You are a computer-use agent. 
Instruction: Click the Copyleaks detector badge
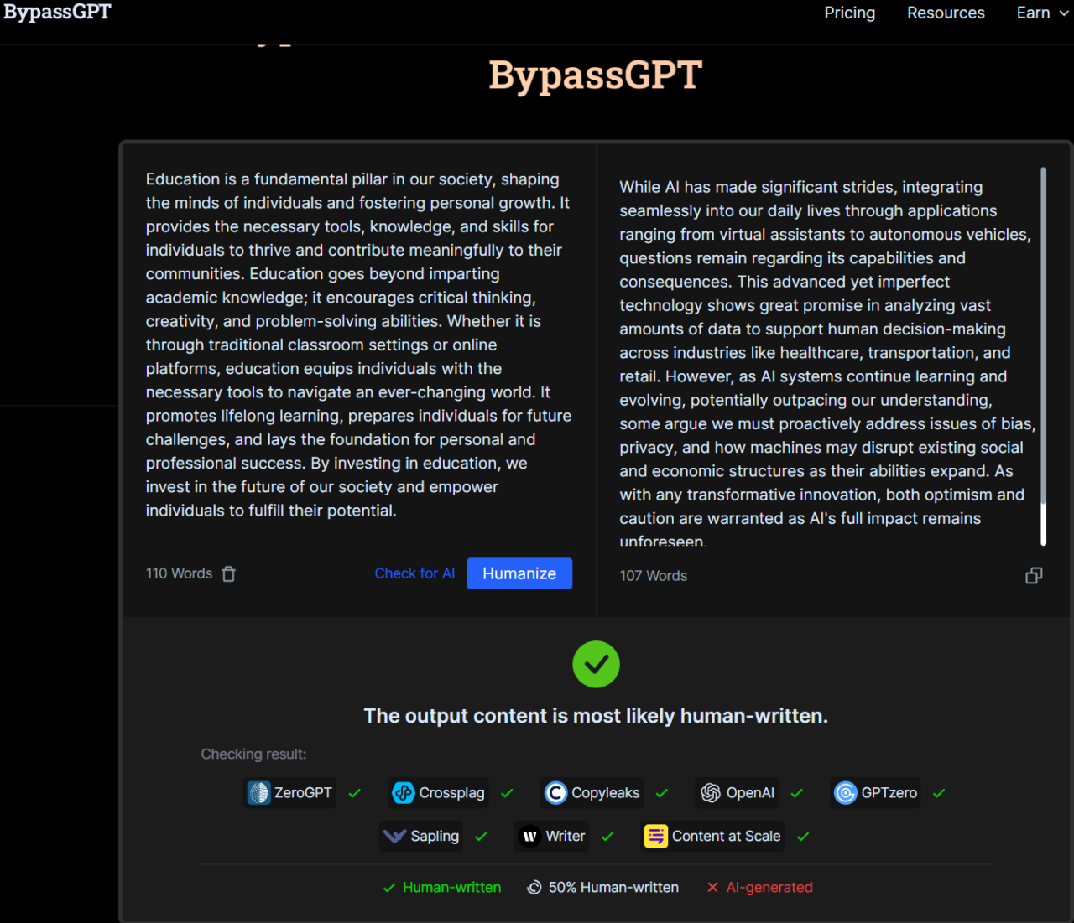tap(592, 793)
